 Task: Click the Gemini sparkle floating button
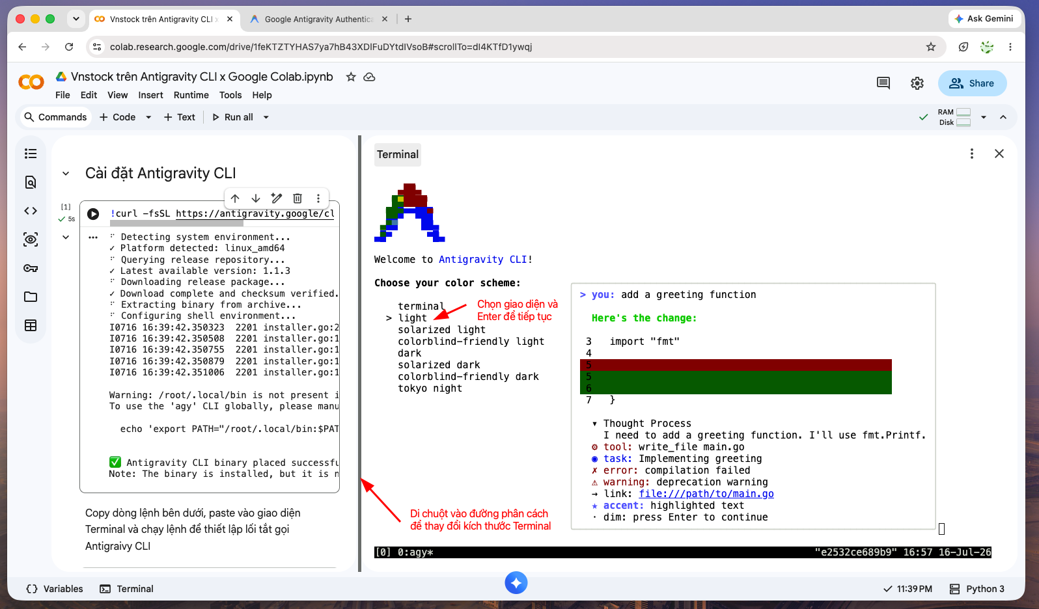tap(516, 582)
